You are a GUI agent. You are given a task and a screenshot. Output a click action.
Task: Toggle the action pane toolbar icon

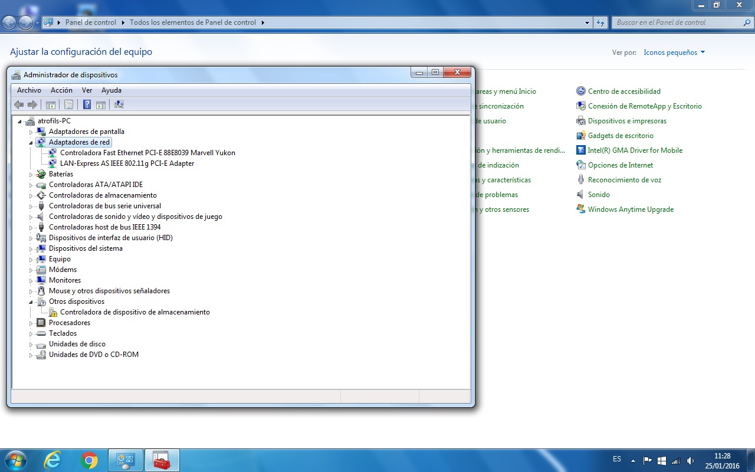coord(101,104)
